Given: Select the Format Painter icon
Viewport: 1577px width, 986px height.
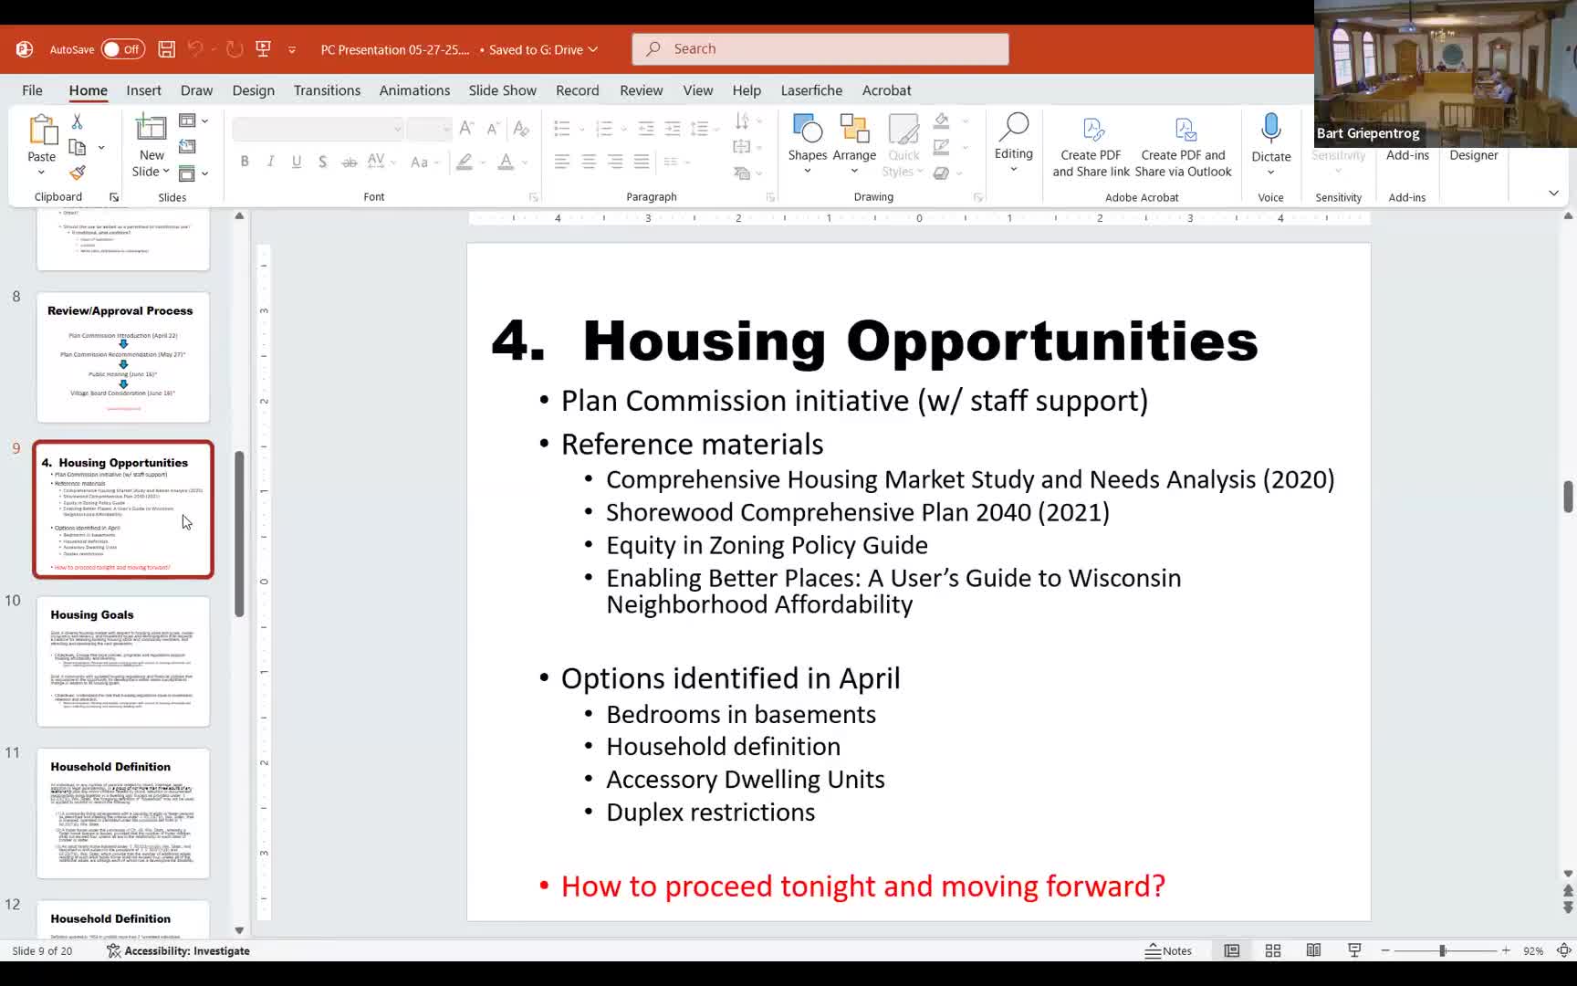Looking at the screenshot, I should coord(78,173).
